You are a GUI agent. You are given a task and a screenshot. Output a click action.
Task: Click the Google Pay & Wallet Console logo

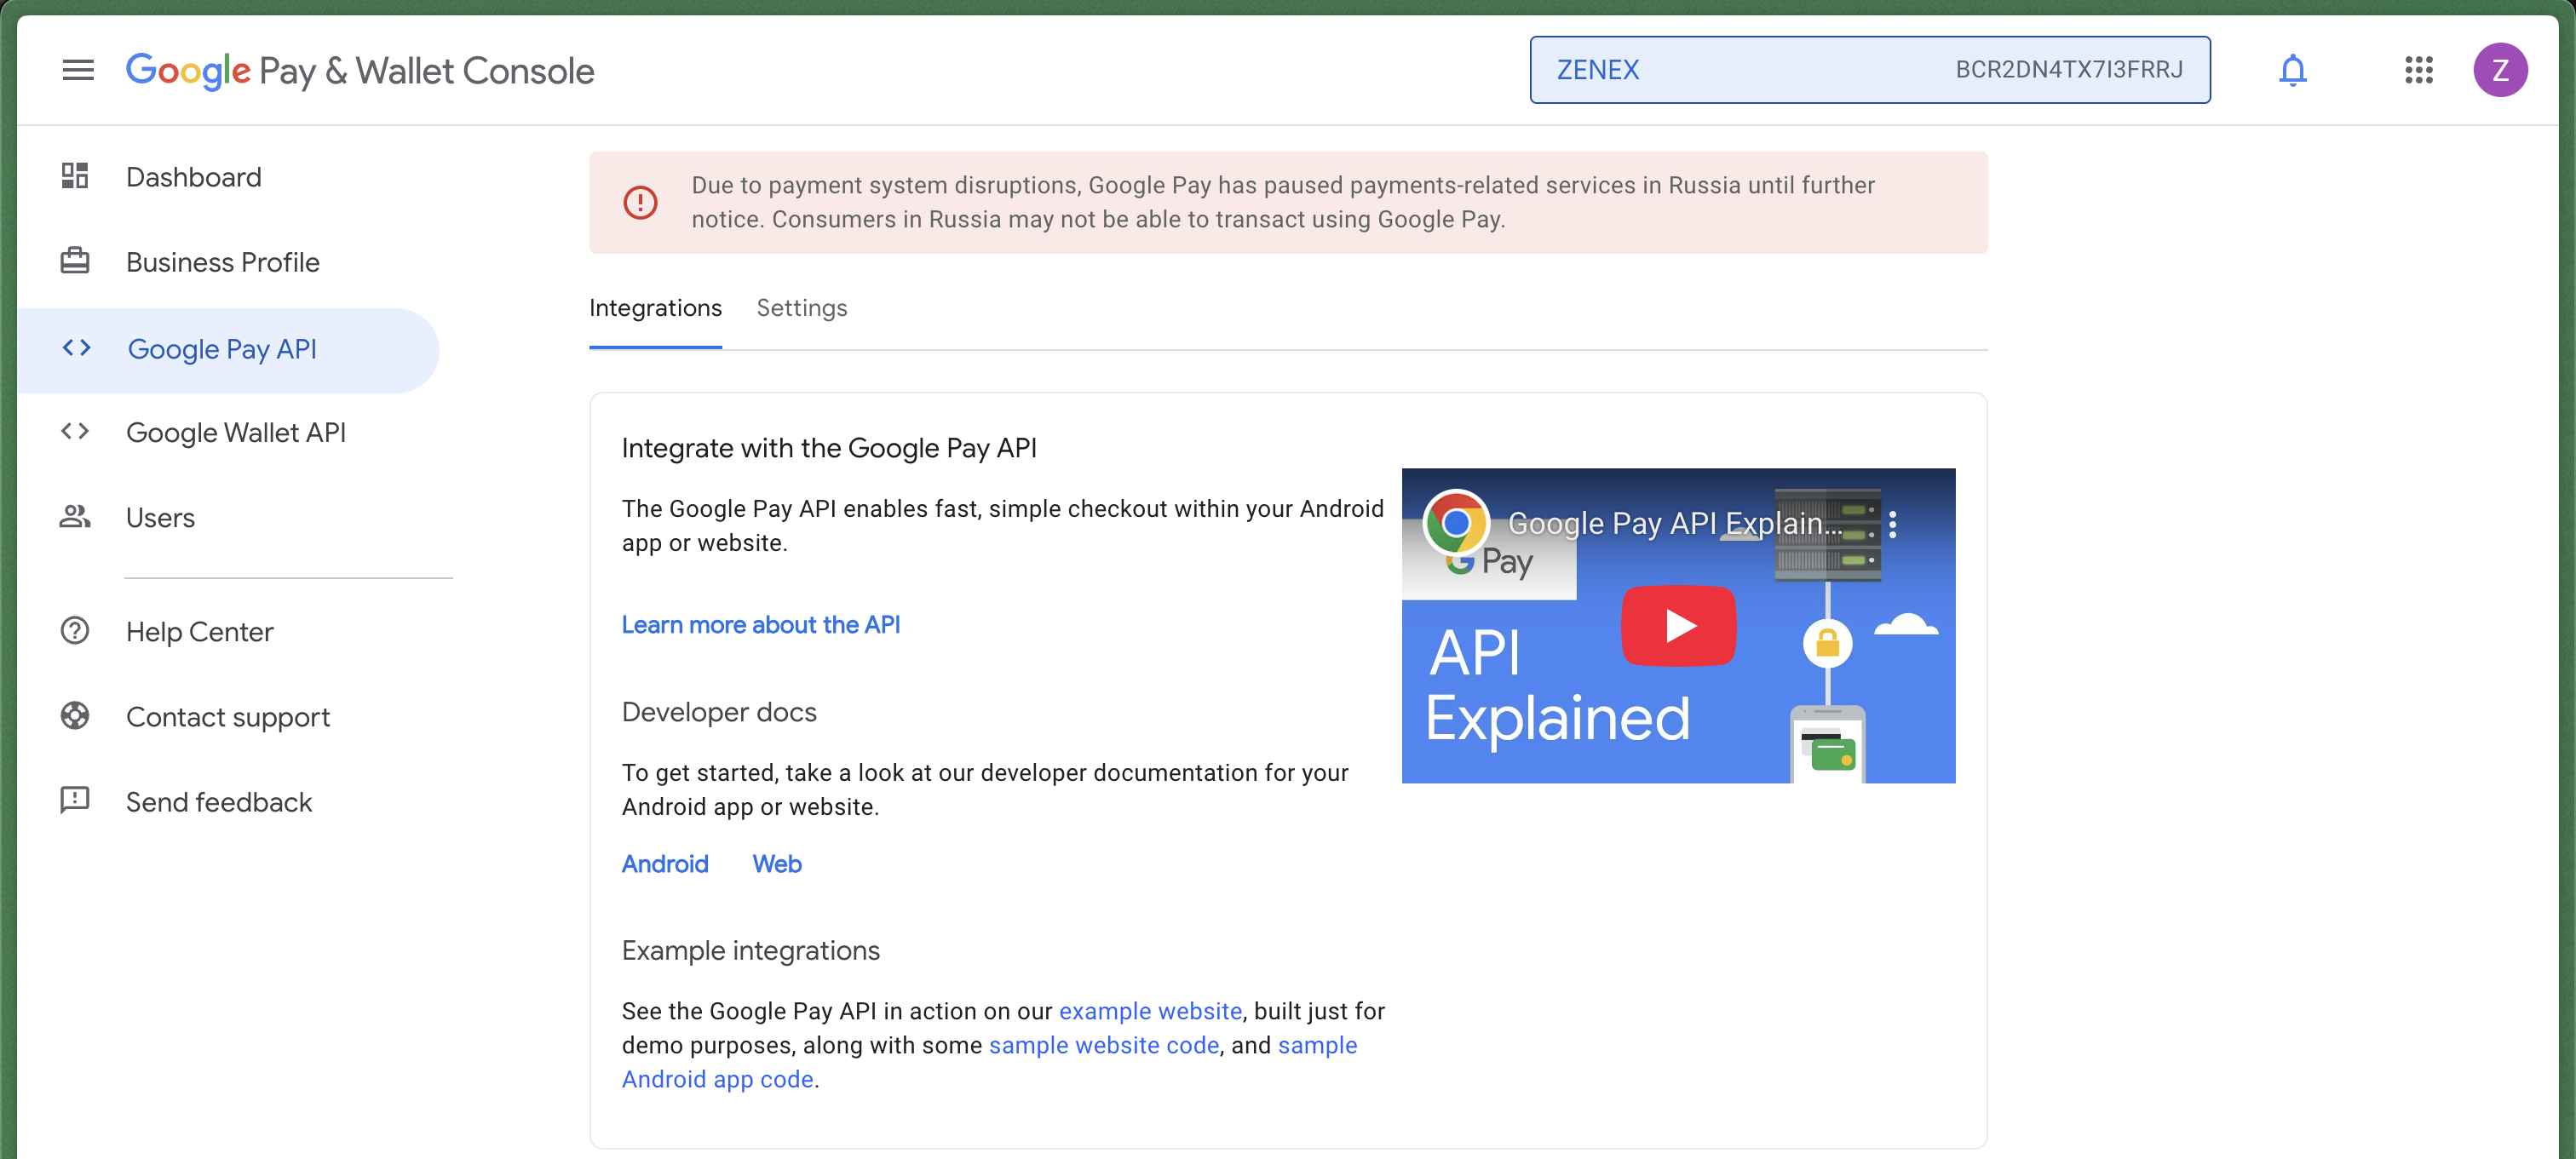(360, 71)
